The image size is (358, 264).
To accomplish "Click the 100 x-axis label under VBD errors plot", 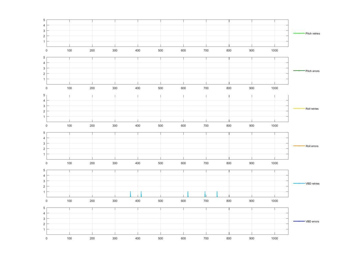I will pos(69,238).
